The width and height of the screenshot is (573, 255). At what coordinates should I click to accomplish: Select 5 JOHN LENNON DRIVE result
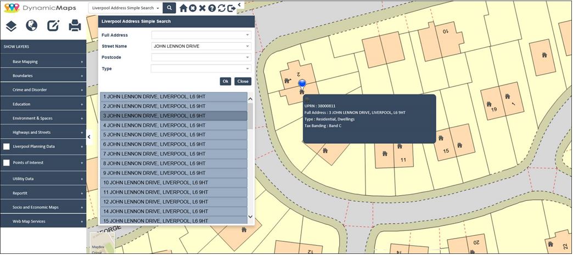click(173, 135)
